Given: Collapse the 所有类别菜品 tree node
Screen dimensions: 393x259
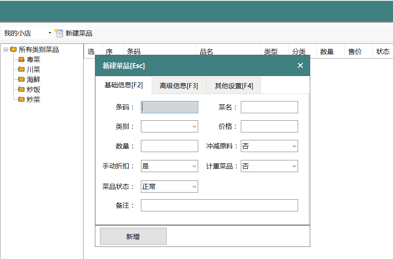Looking at the screenshot, I should point(5,50).
